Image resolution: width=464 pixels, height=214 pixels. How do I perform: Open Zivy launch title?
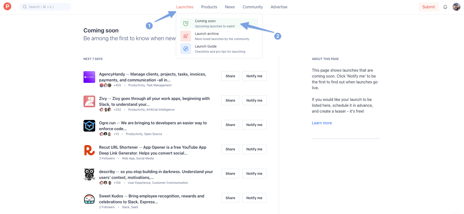(154, 101)
